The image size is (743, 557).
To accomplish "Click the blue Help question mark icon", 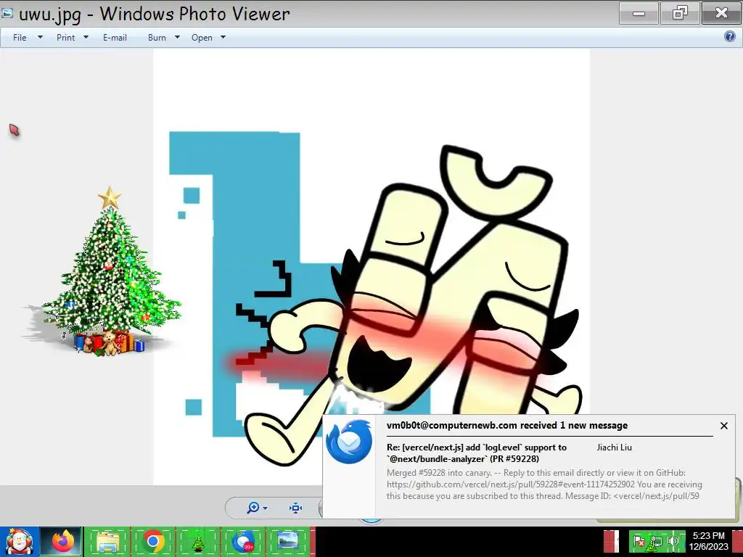I will (730, 36).
